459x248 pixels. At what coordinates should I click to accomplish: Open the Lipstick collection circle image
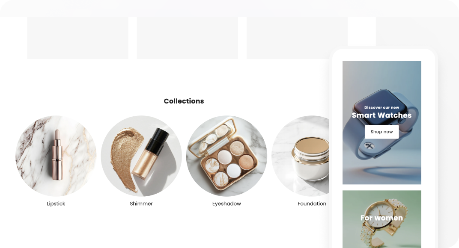[56, 156]
